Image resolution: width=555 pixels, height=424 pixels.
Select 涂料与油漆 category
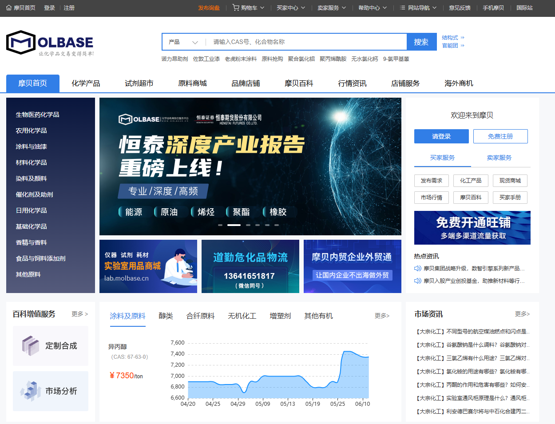coord(31,147)
